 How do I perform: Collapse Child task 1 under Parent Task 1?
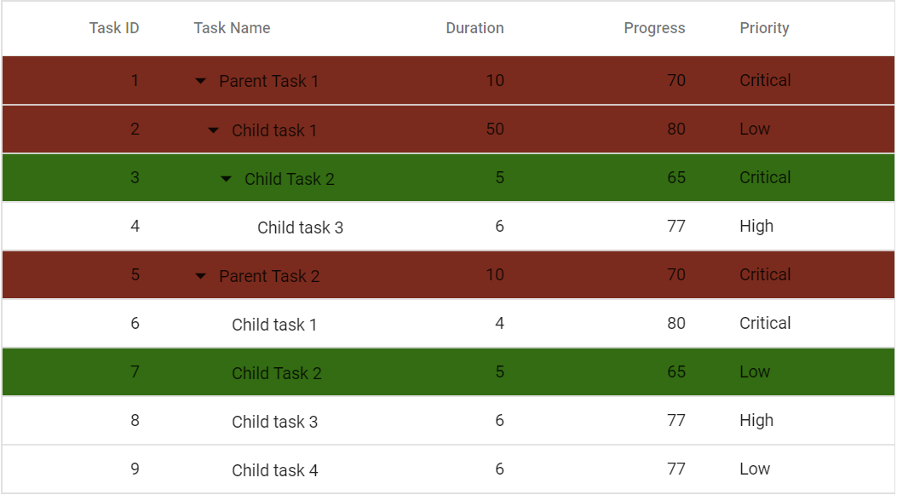(213, 130)
